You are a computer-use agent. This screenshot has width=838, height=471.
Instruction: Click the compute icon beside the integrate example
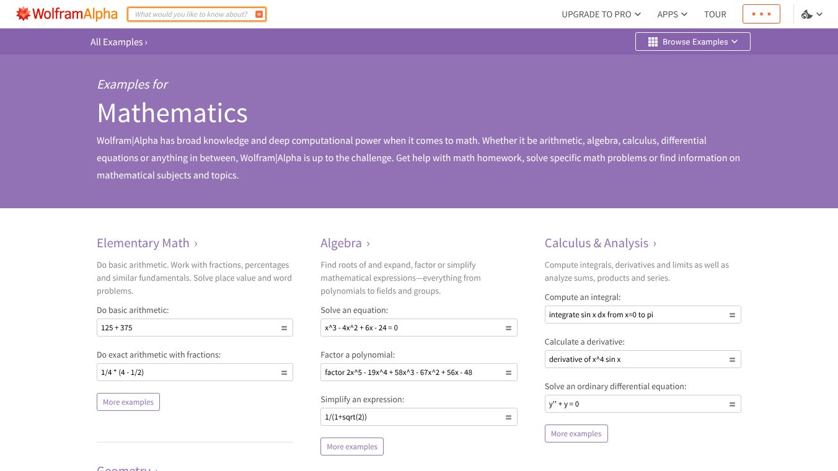(x=731, y=314)
